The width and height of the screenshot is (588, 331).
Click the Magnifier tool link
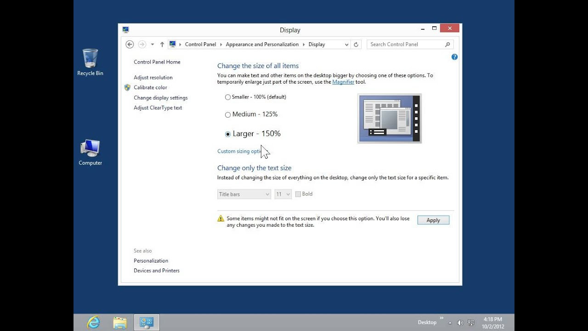point(343,82)
